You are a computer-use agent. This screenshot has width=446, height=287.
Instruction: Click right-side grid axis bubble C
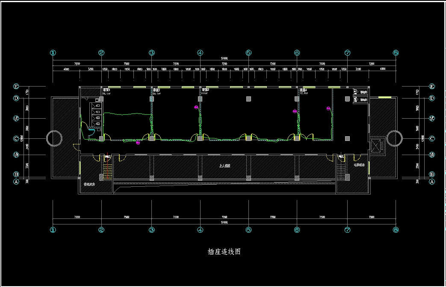tap(432, 138)
